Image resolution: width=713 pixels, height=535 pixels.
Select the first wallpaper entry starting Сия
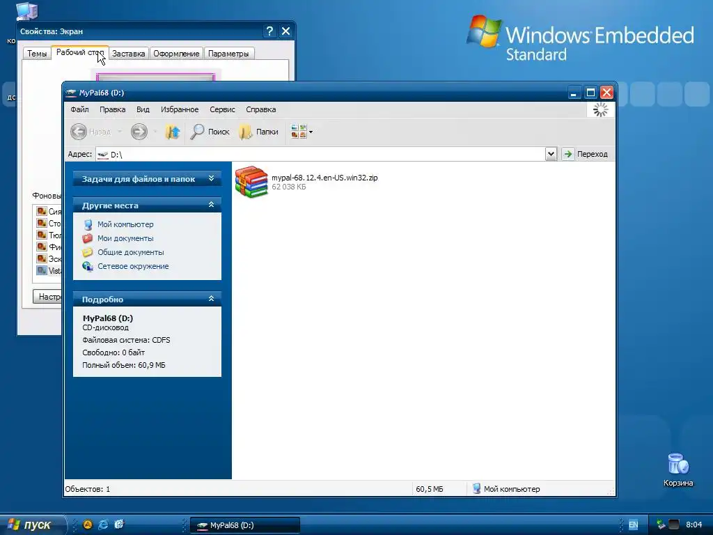click(49, 211)
